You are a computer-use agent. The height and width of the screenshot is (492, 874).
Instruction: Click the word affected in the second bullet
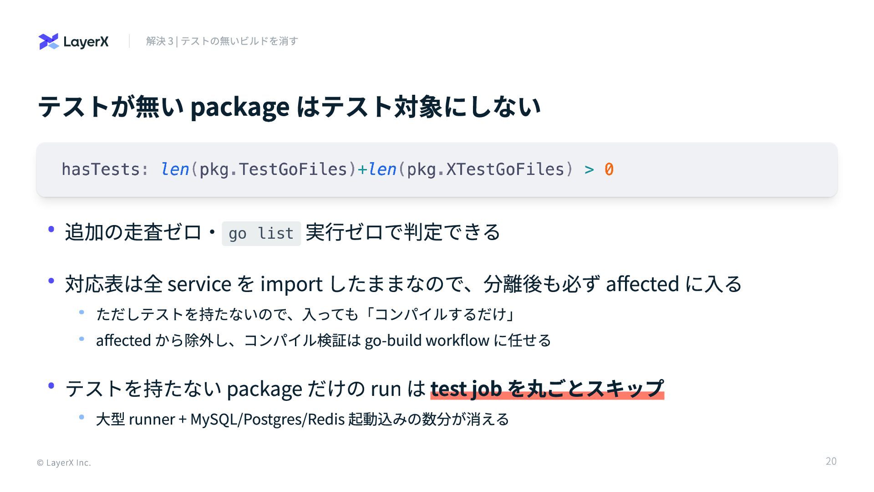[x=642, y=284]
